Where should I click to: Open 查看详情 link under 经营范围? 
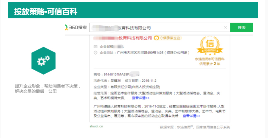pyautogui.click(x=141, y=98)
